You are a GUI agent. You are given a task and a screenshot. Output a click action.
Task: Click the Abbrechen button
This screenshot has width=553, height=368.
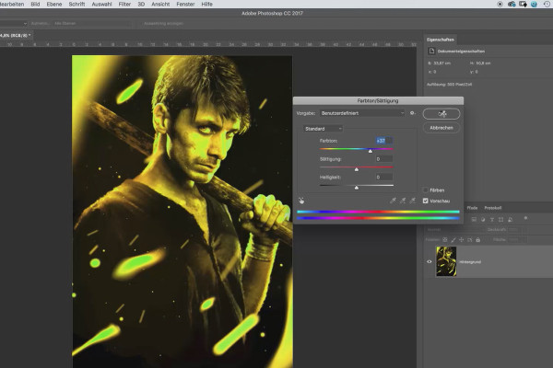pyautogui.click(x=441, y=128)
